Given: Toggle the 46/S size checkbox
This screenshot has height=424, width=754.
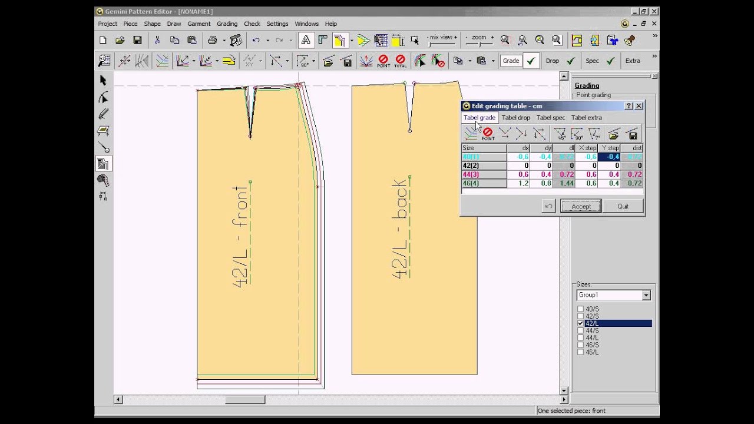Looking at the screenshot, I should point(580,345).
